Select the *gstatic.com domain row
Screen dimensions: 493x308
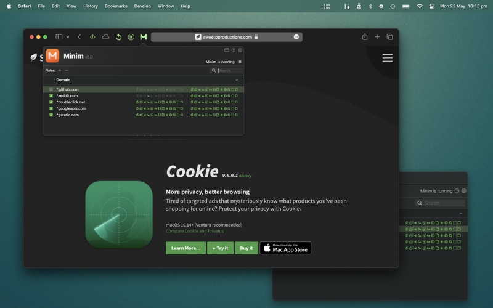tap(144, 115)
